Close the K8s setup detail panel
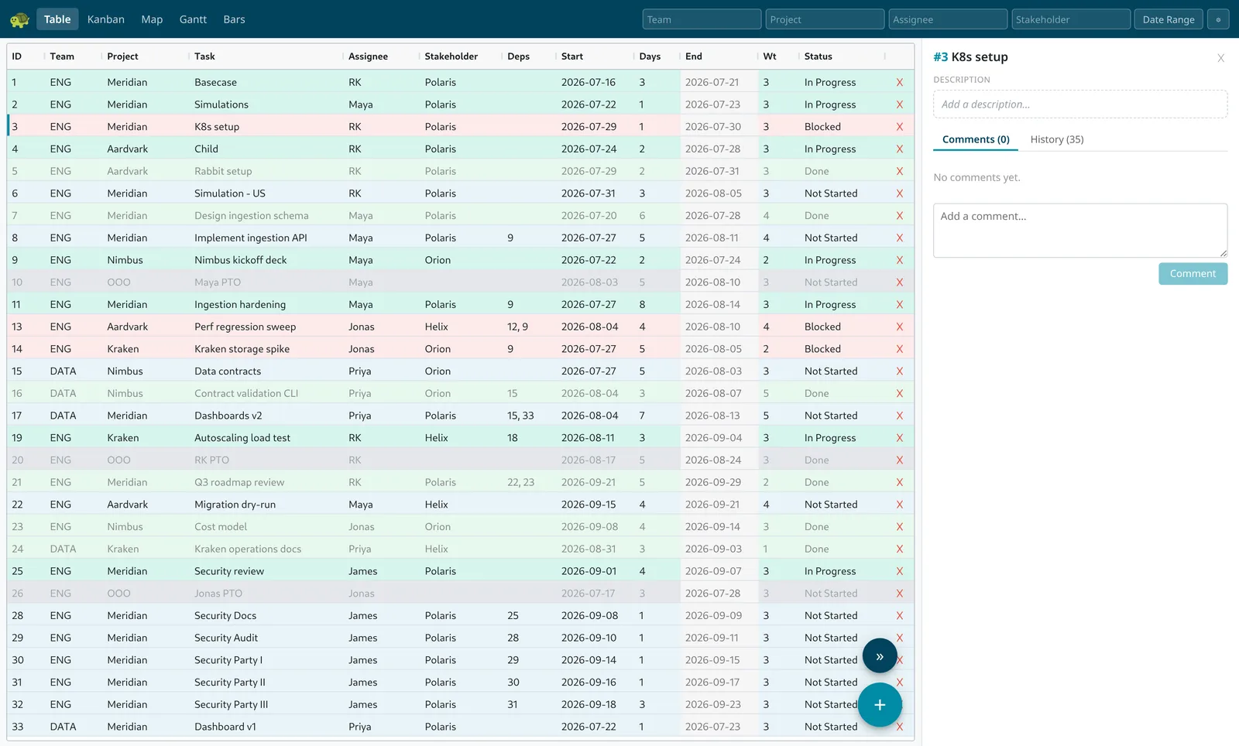Screen dimensions: 1239x746 pyautogui.click(x=1220, y=58)
